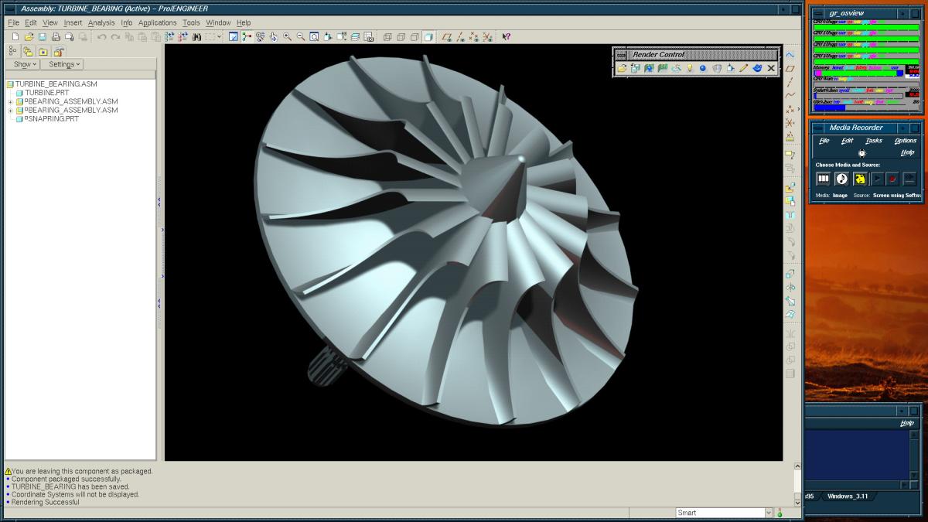Toggle shaded display mode cube icon

(428, 36)
